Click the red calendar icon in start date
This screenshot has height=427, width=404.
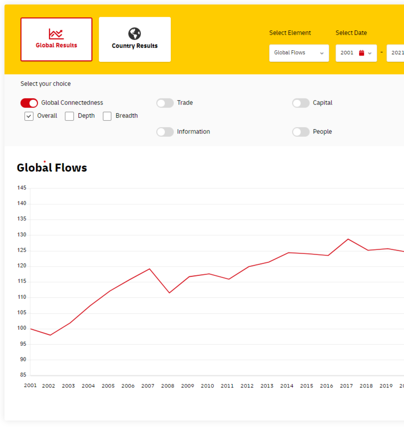[361, 53]
